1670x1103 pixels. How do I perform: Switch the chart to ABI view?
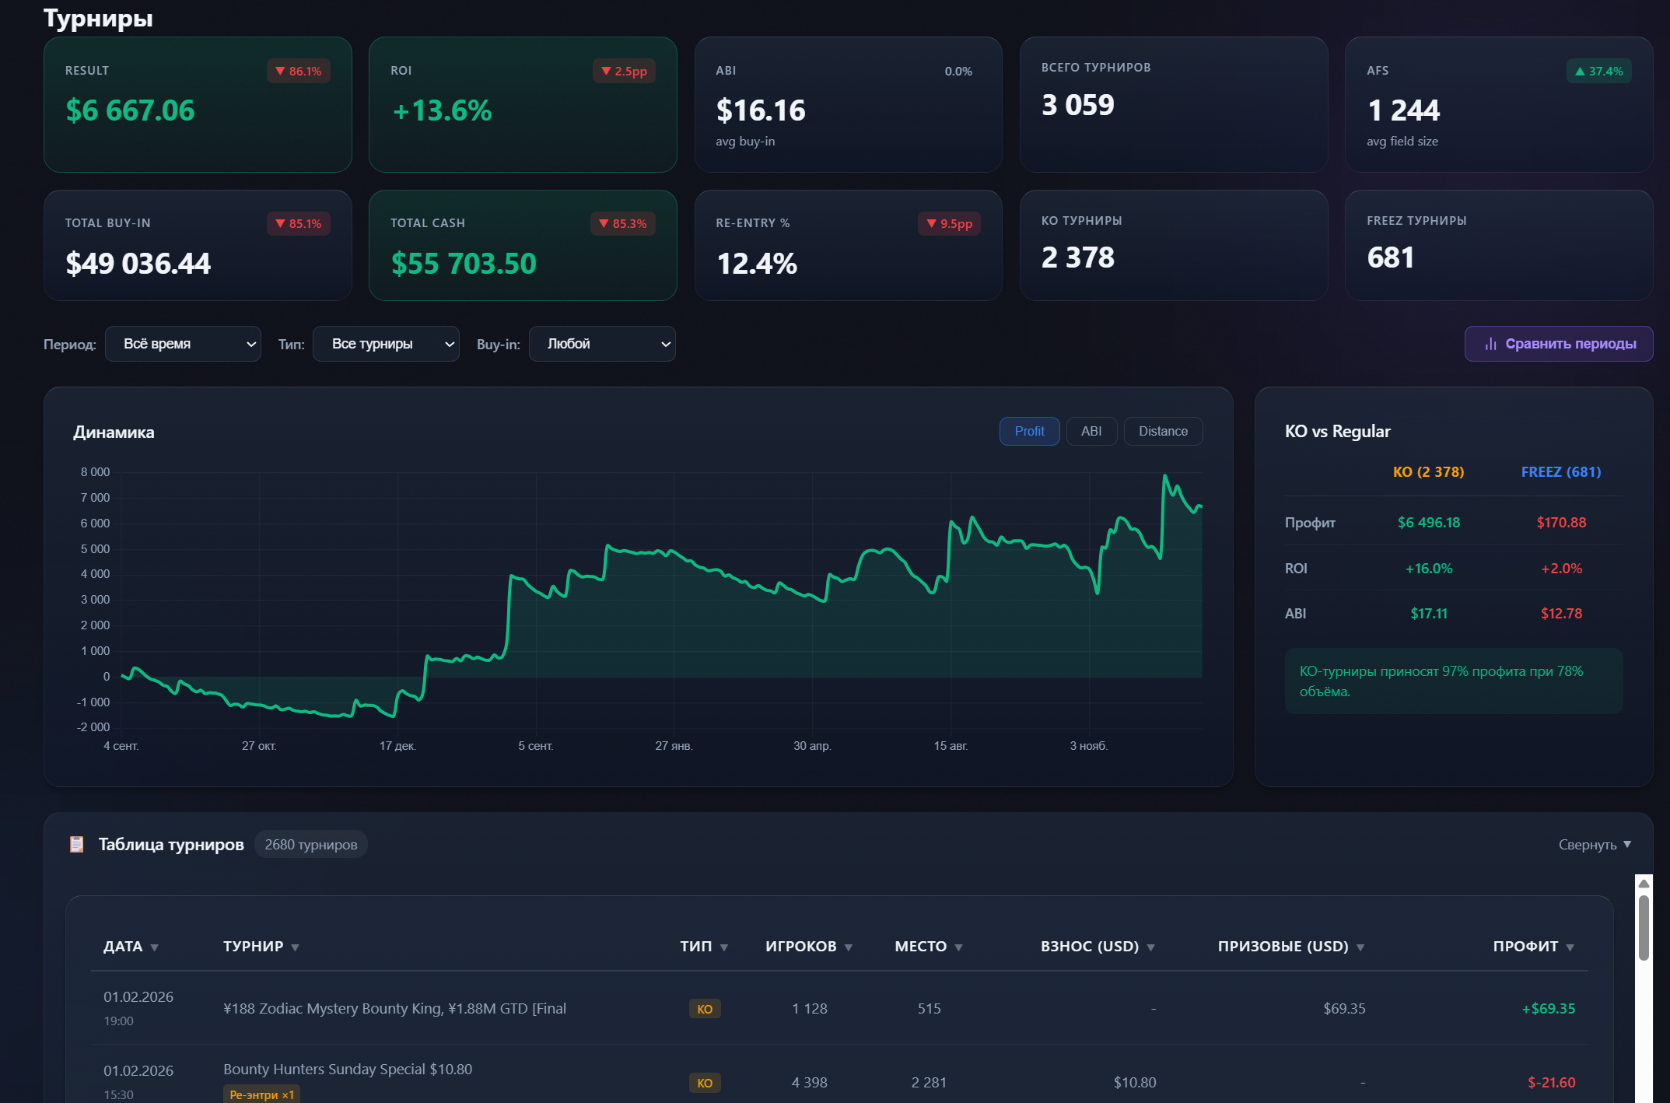tap(1091, 431)
